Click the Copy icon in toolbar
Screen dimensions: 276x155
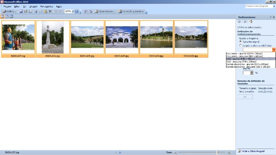41,12
